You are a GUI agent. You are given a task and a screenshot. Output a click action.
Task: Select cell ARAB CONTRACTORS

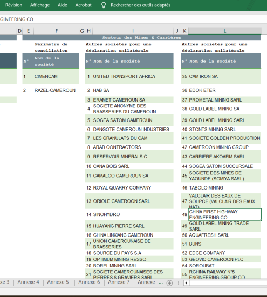133,147
